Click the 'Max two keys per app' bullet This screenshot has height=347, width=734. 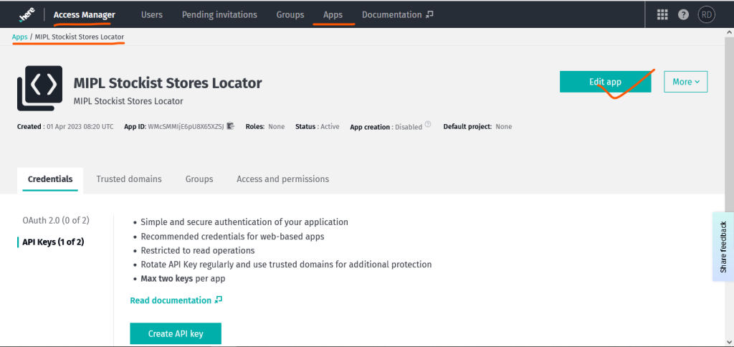(x=183, y=278)
